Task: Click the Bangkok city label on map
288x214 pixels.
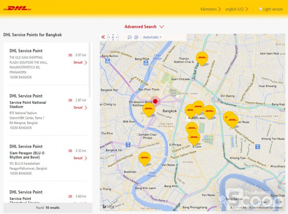Action: click(170, 111)
